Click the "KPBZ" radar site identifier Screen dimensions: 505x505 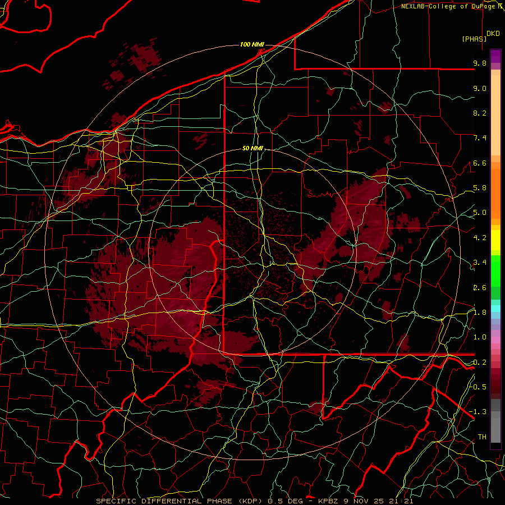[328, 501]
